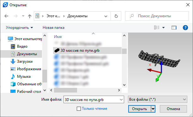This screenshot has height=117, width=193.
Task: Open 'Изображения' folder in sidebar
Action: (29, 69)
